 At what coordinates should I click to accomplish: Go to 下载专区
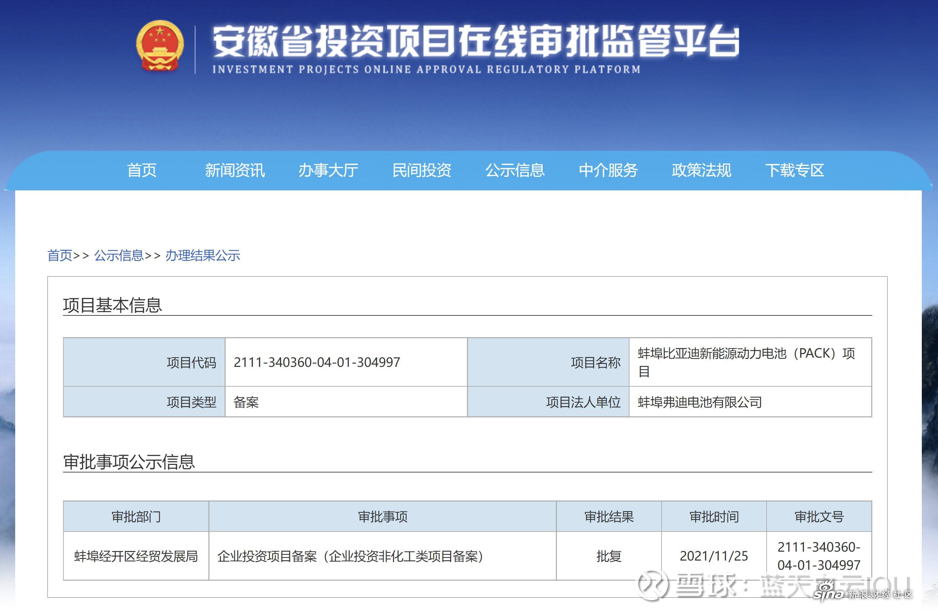[795, 171]
